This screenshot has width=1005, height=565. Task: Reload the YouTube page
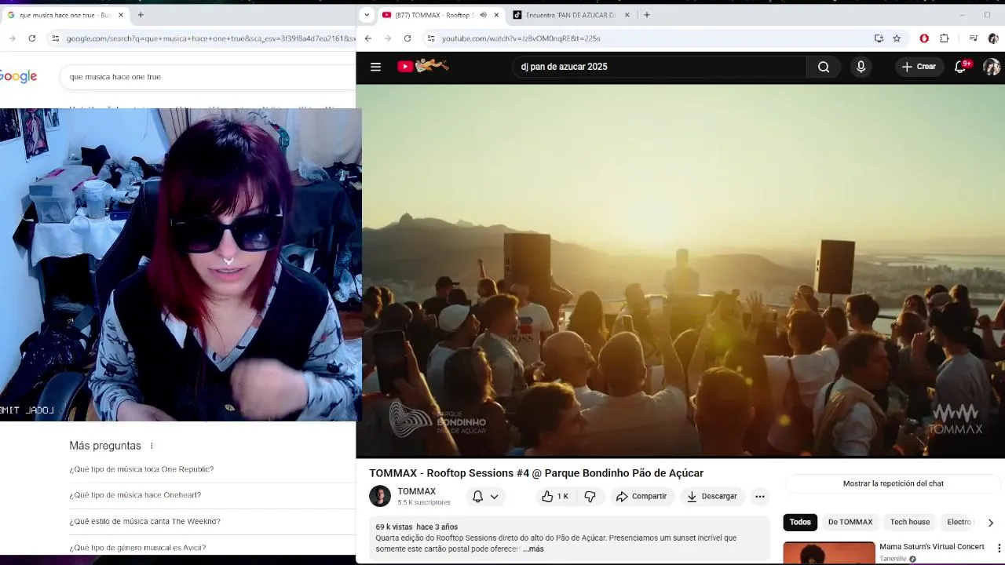point(407,38)
